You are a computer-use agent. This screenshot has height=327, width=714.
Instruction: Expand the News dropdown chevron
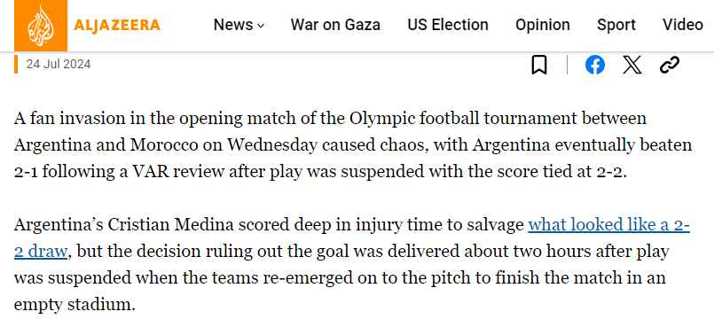coord(261,26)
